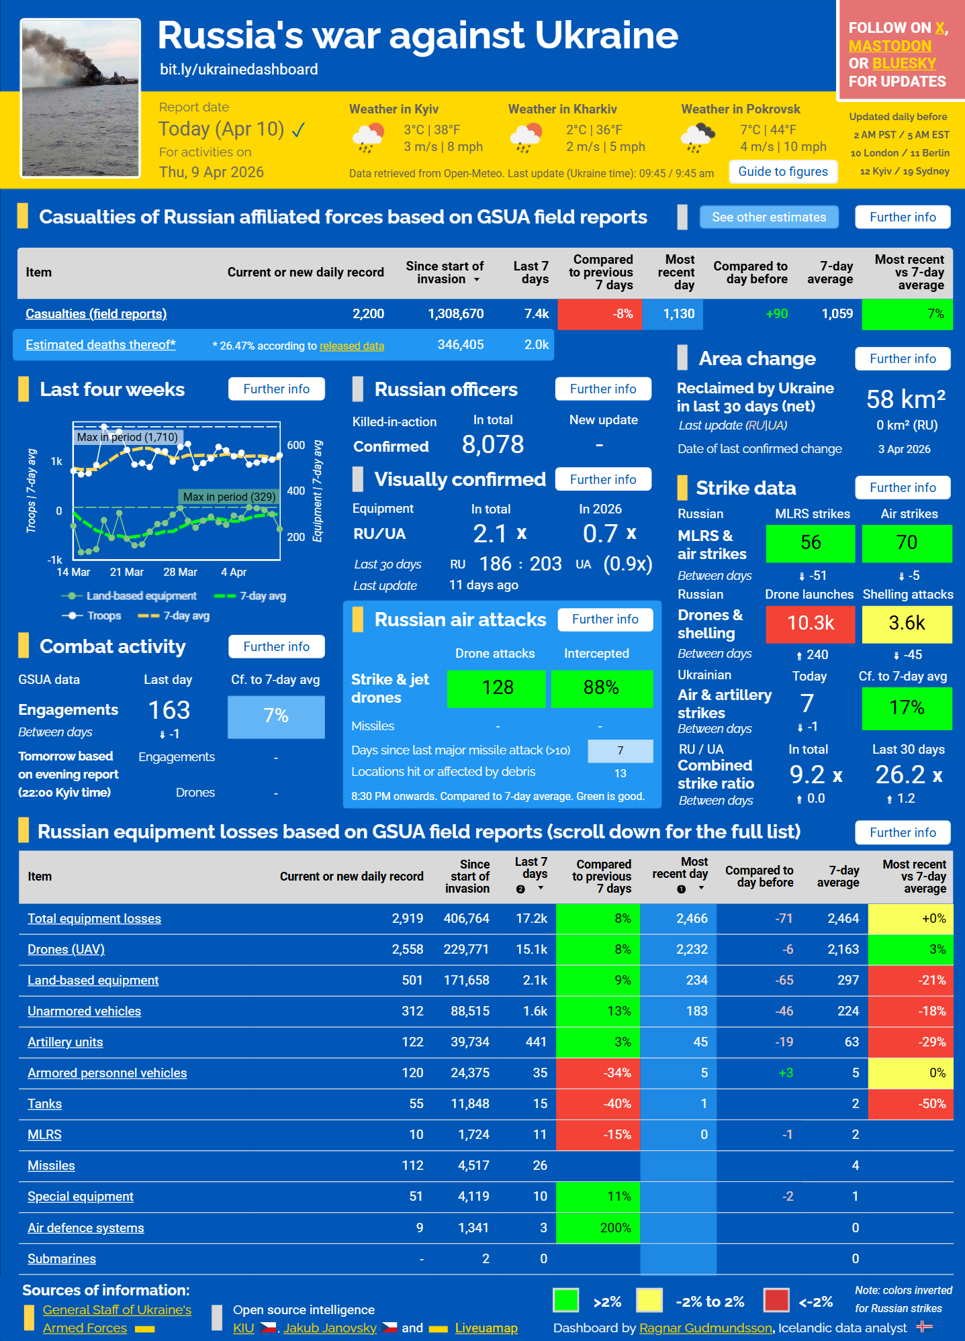The image size is (965, 1341).
Task: Click the burning ship thumbnail image
Action: coord(81,98)
